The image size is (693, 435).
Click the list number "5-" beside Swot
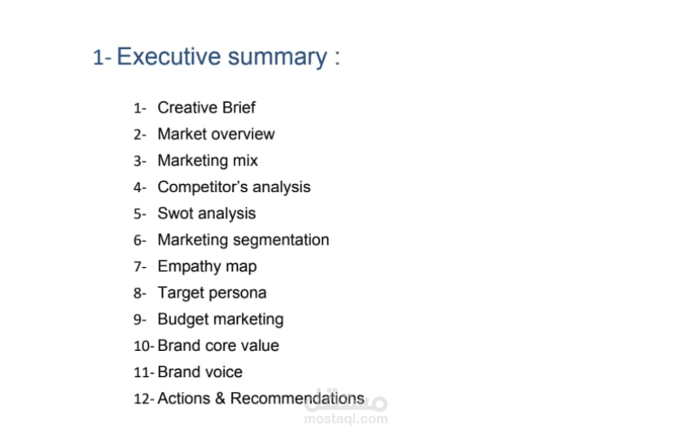tap(140, 214)
